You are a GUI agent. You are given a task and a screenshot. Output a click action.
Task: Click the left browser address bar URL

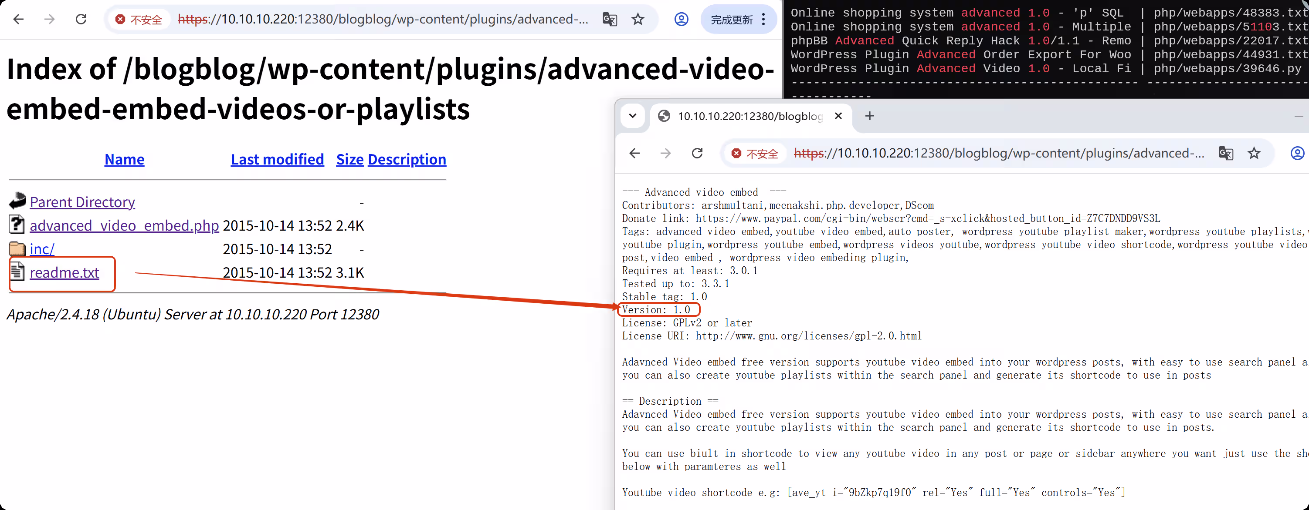[x=382, y=19]
